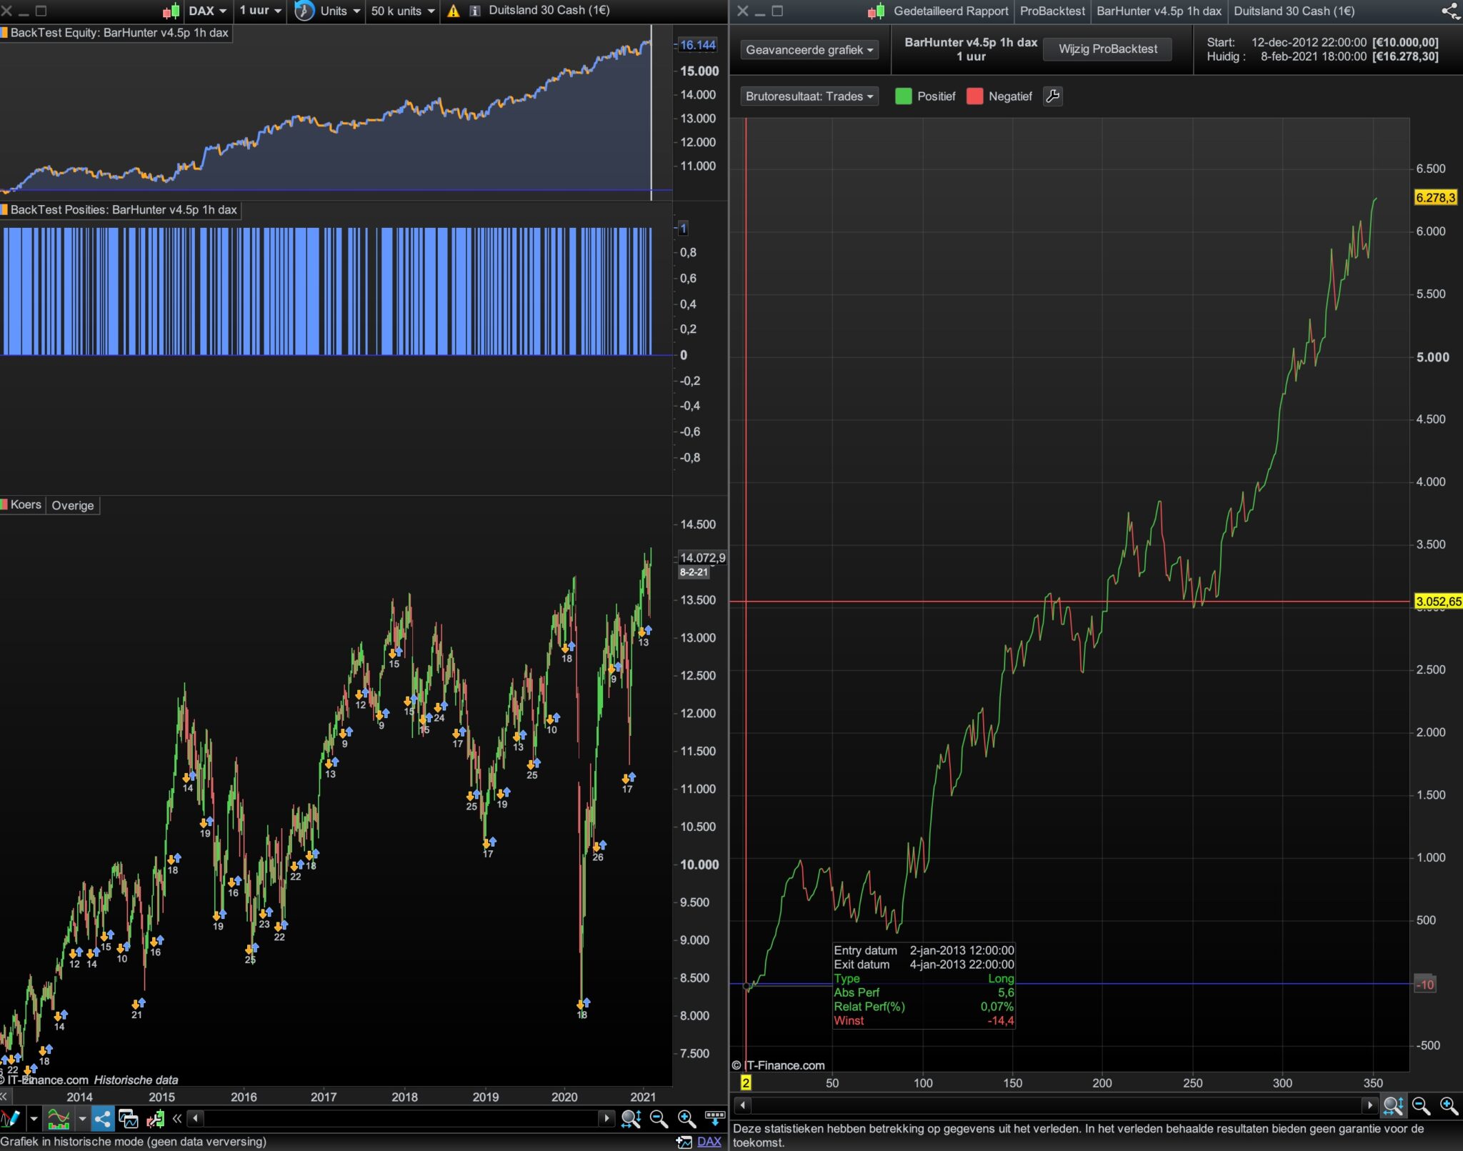The image size is (1463, 1151).
Task: Click the yellow warning triangle icon
Action: (x=454, y=11)
